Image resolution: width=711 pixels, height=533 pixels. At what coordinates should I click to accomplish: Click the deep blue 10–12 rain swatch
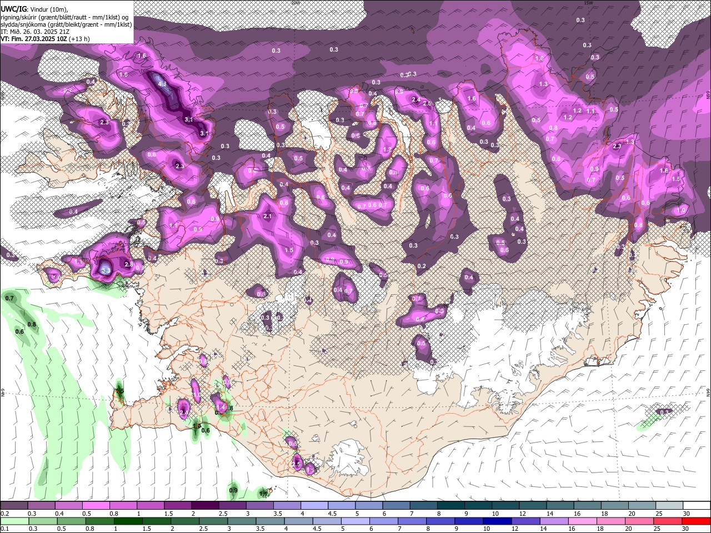[x=497, y=521]
